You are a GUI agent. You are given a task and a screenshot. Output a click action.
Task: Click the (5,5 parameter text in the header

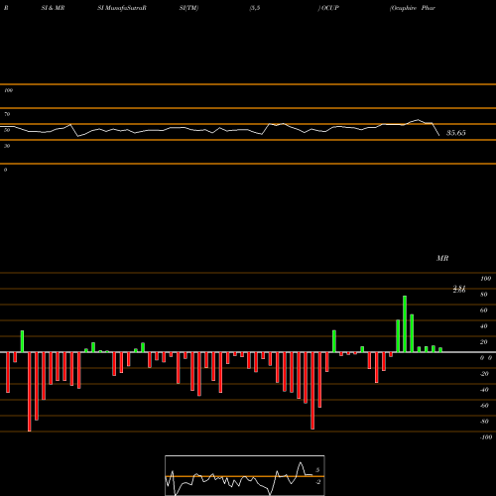tap(255, 8)
